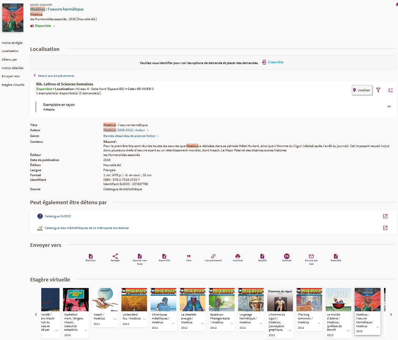Open the Arzach cover on the virtual shelf
Screen dimensions: 398x340
point(105,300)
